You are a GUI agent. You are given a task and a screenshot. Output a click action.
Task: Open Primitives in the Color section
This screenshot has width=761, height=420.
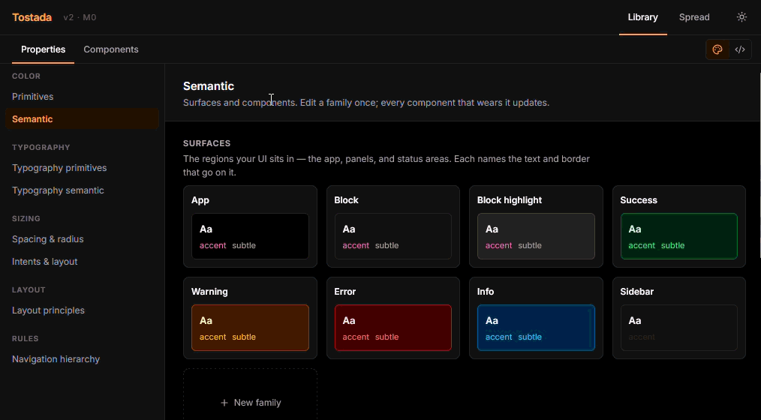[x=82, y=97]
